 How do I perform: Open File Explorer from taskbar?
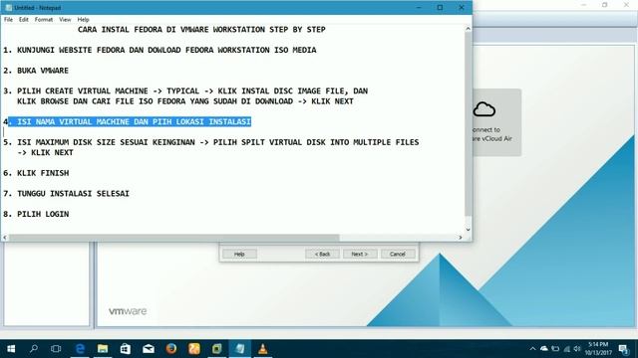[x=103, y=349]
